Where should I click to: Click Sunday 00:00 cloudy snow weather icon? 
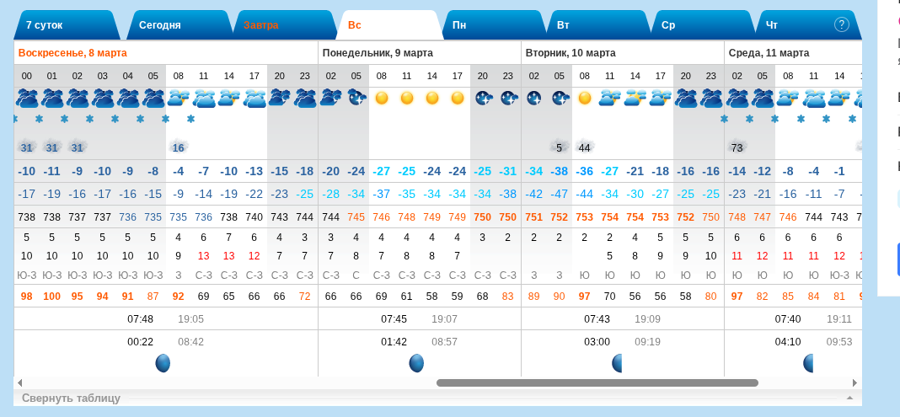[x=27, y=98]
